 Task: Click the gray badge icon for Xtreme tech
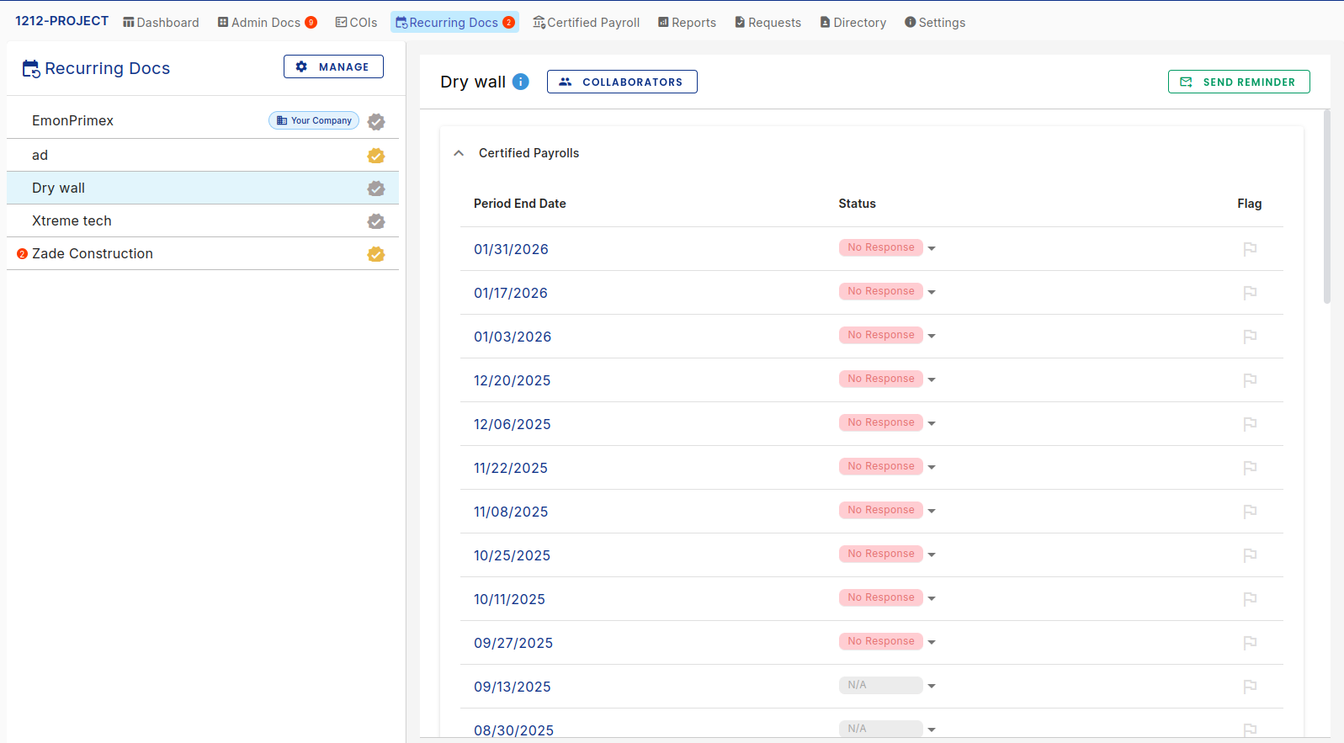tap(376, 221)
